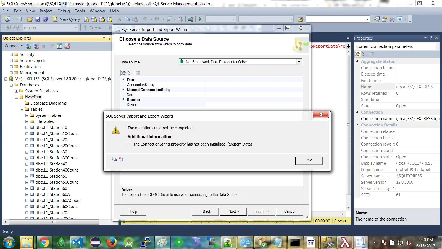Click the Refresh icon in Object Explorer
The image size is (442, 249).
click(x=59, y=46)
